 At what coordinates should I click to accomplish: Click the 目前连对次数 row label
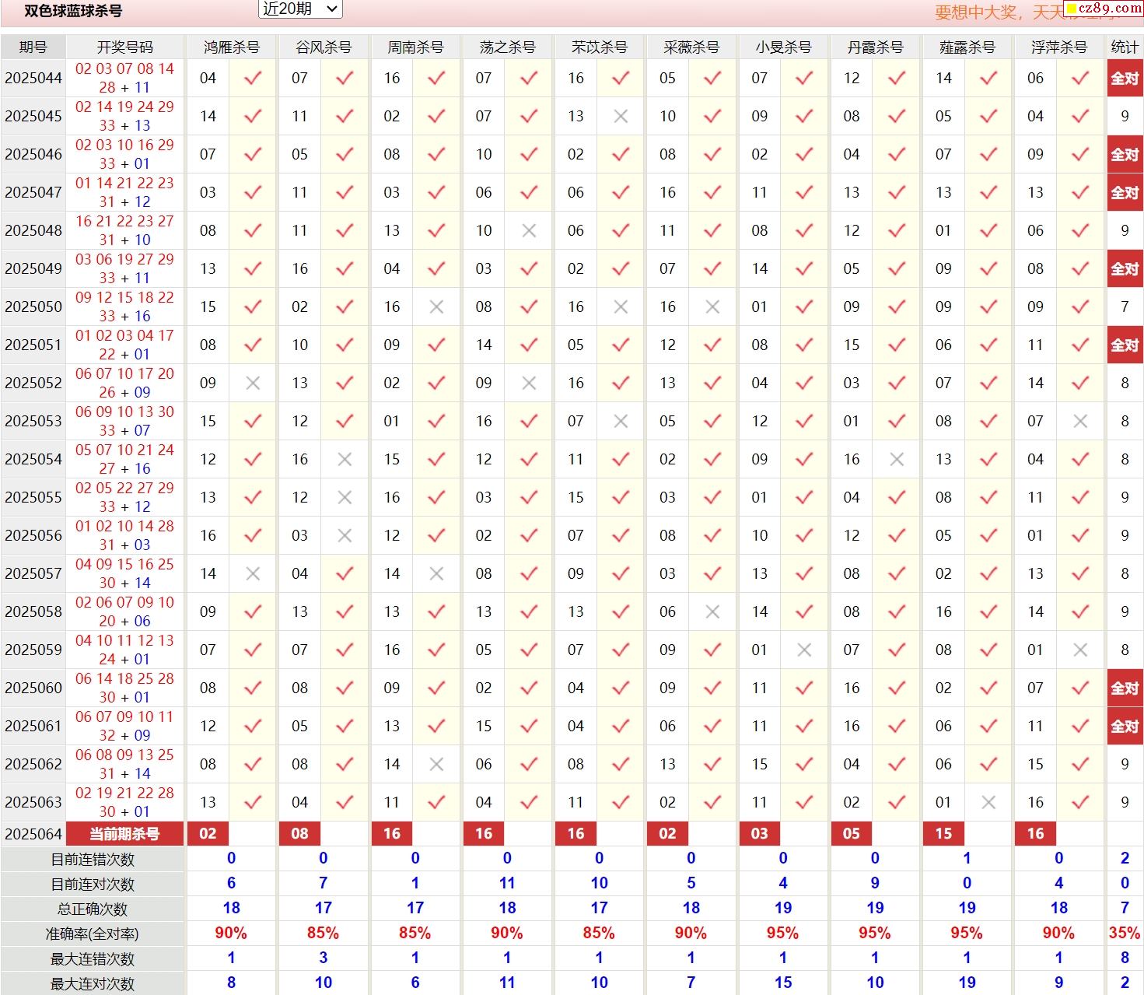coord(93,885)
